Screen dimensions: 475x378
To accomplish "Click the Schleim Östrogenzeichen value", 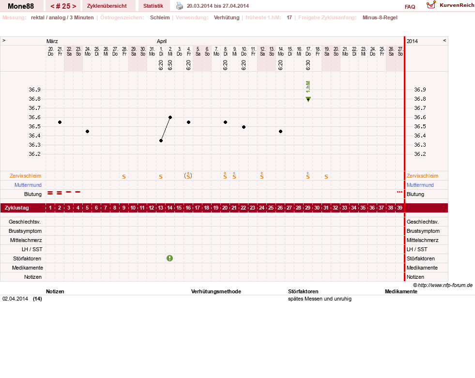I will point(160,17).
